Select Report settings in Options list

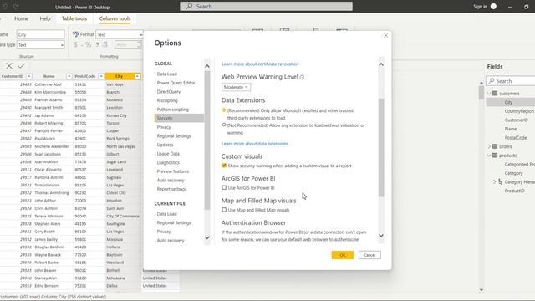171,189
